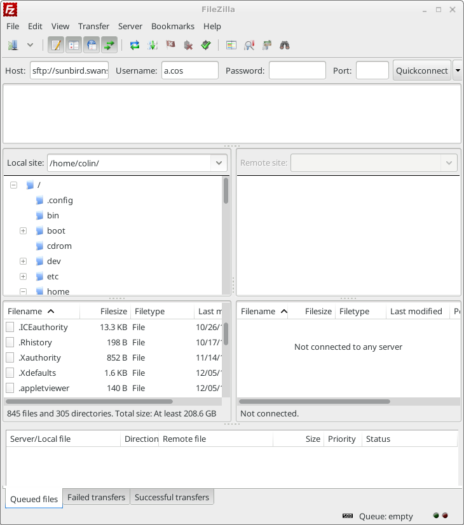Open Local site path dropdown
Screen dimensions: 464x525
coord(219,163)
